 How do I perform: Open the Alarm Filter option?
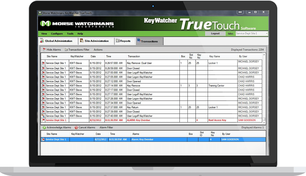(106, 128)
